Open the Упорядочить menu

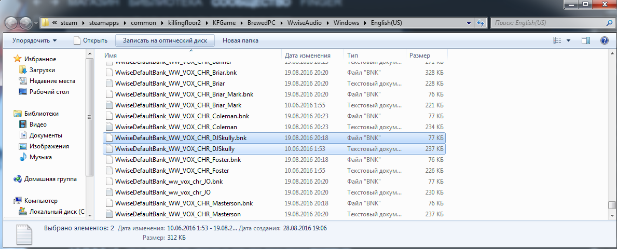(x=34, y=40)
